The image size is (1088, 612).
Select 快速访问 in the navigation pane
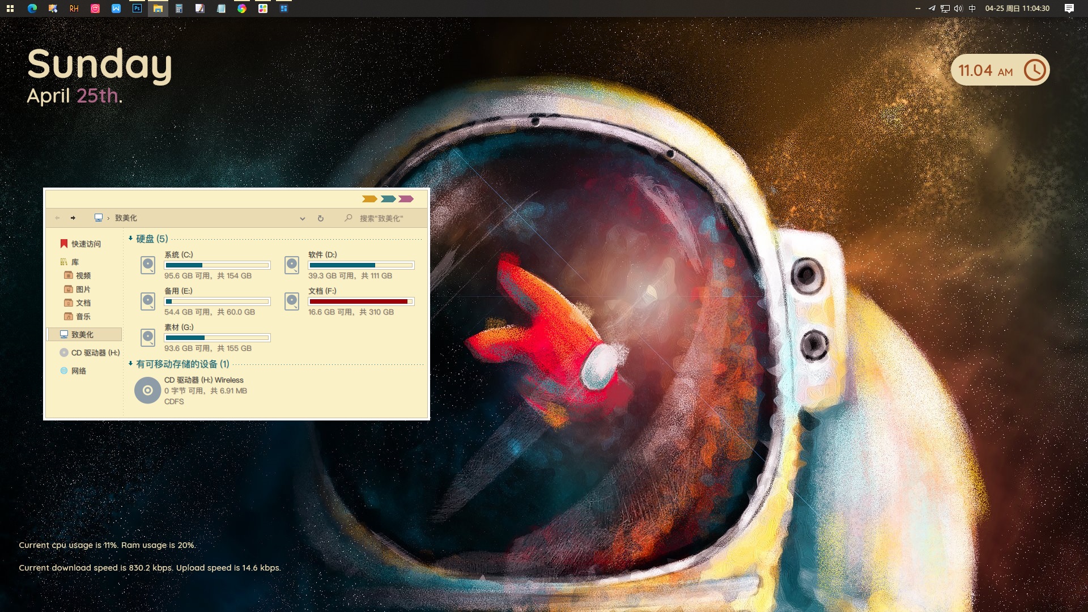point(86,244)
